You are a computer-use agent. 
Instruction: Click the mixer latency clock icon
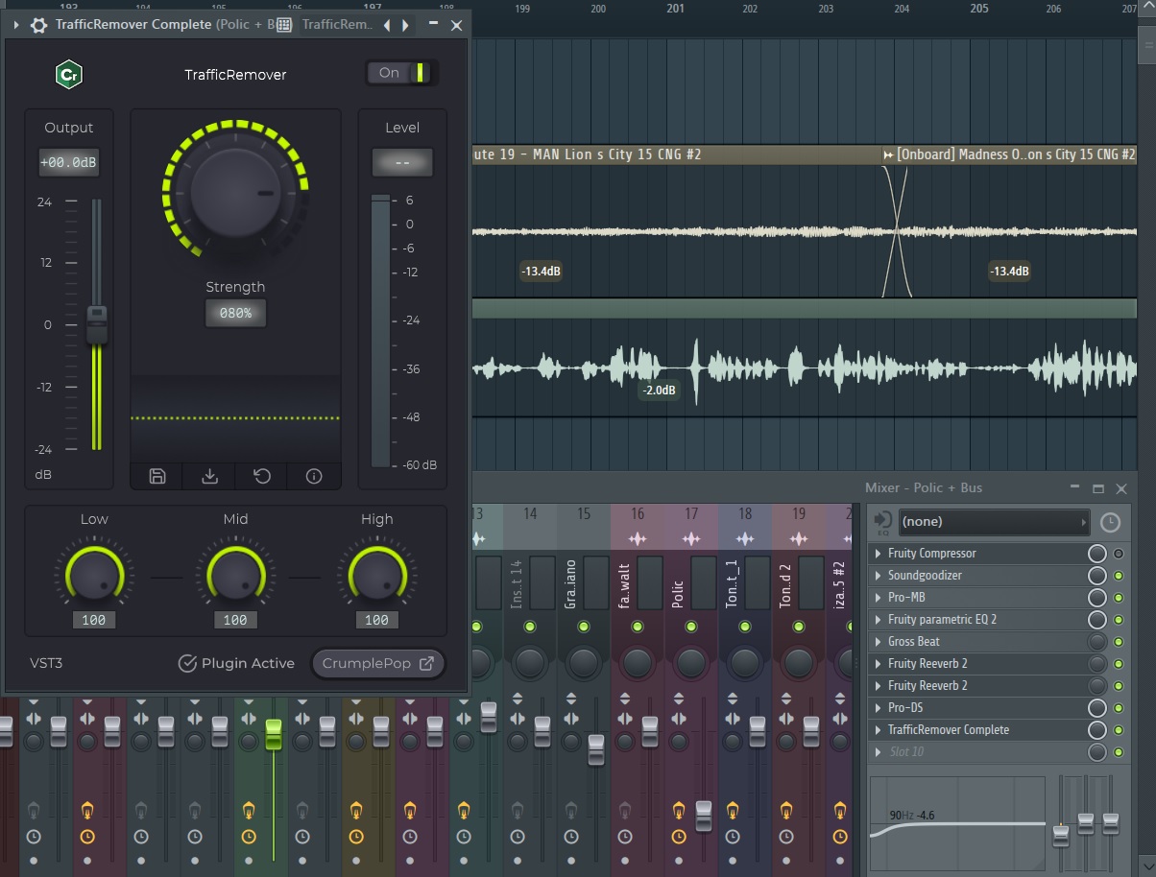[1110, 522]
